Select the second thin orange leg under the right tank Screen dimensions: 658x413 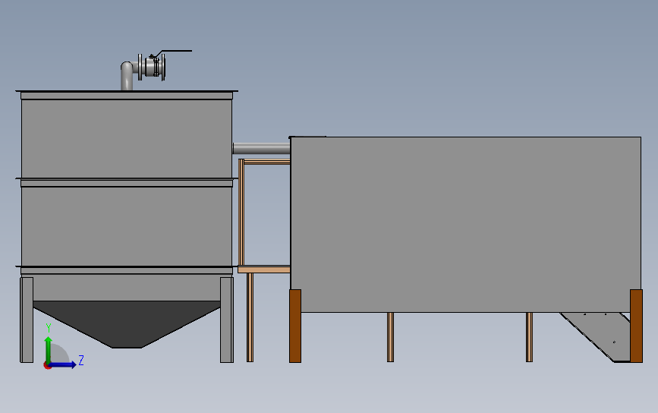[x=529, y=337]
